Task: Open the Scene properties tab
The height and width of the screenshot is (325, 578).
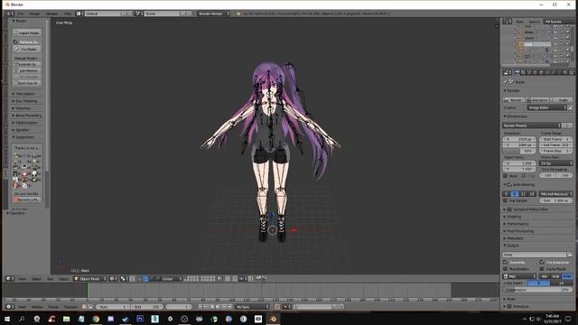Action: point(529,72)
